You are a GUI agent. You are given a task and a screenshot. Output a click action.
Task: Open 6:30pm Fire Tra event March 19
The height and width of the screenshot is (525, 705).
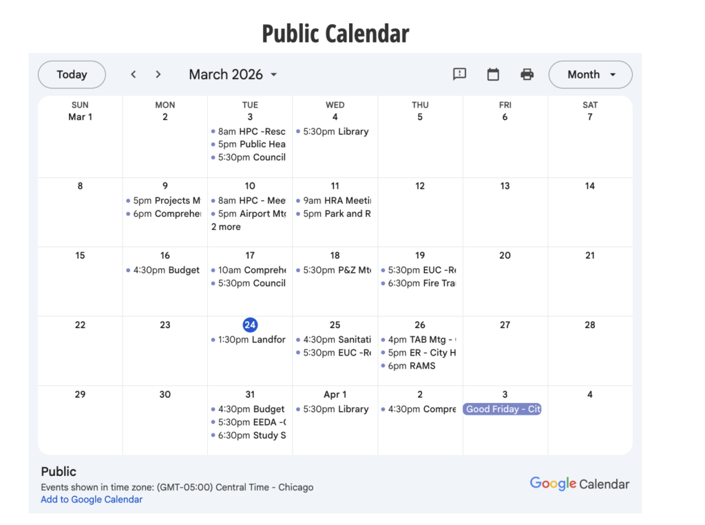point(421,283)
